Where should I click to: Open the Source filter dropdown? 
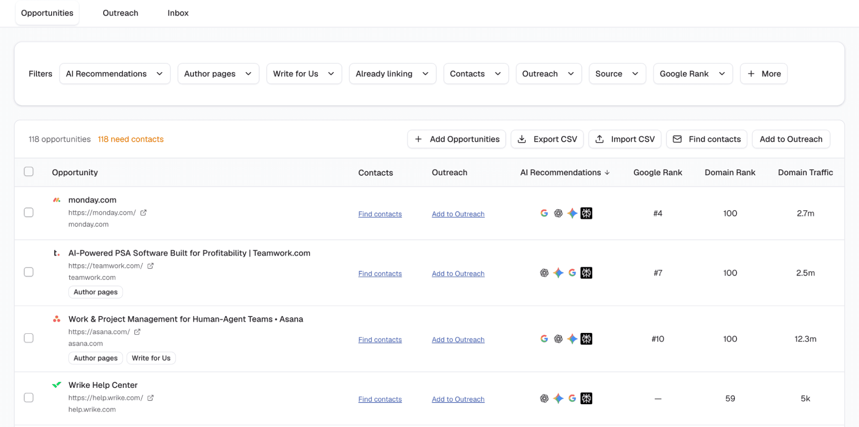(618, 74)
